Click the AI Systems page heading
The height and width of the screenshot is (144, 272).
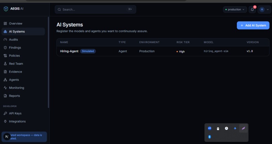(x=70, y=25)
